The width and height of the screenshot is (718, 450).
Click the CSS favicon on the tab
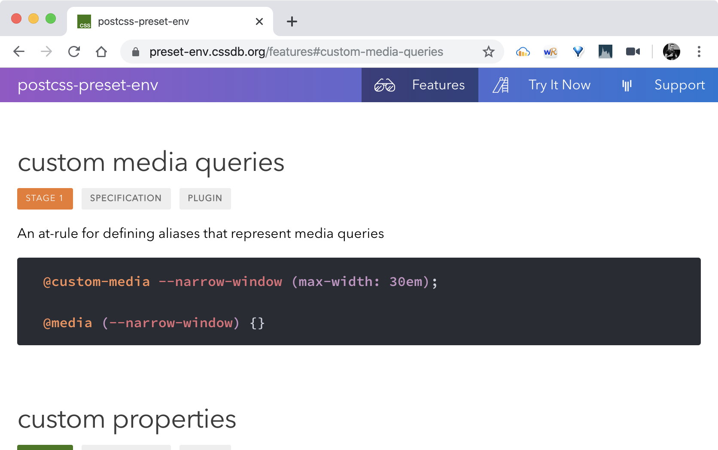click(84, 21)
